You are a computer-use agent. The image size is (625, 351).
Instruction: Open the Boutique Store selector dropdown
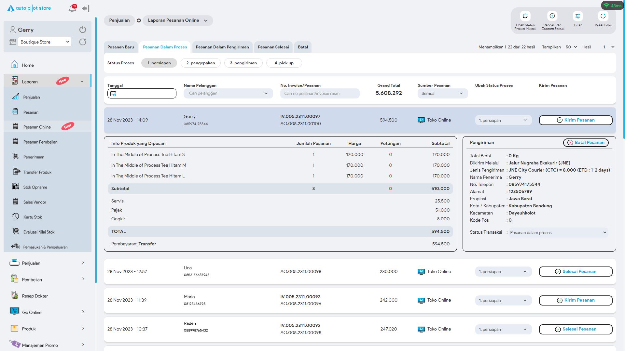tap(45, 42)
